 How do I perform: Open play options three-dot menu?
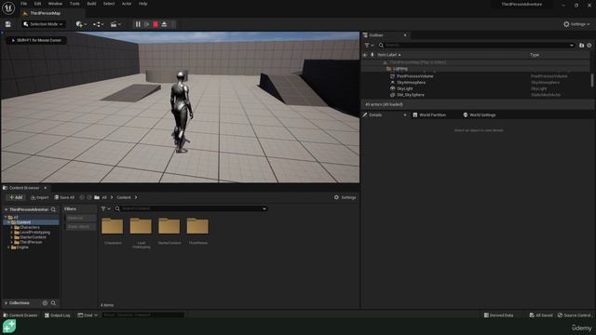(x=173, y=24)
